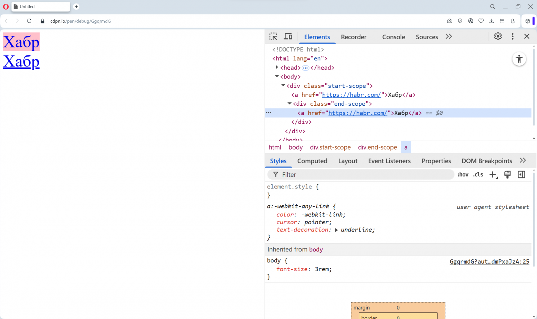
Task: Toggle the device toolbar emulation
Action: click(x=288, y=37)
